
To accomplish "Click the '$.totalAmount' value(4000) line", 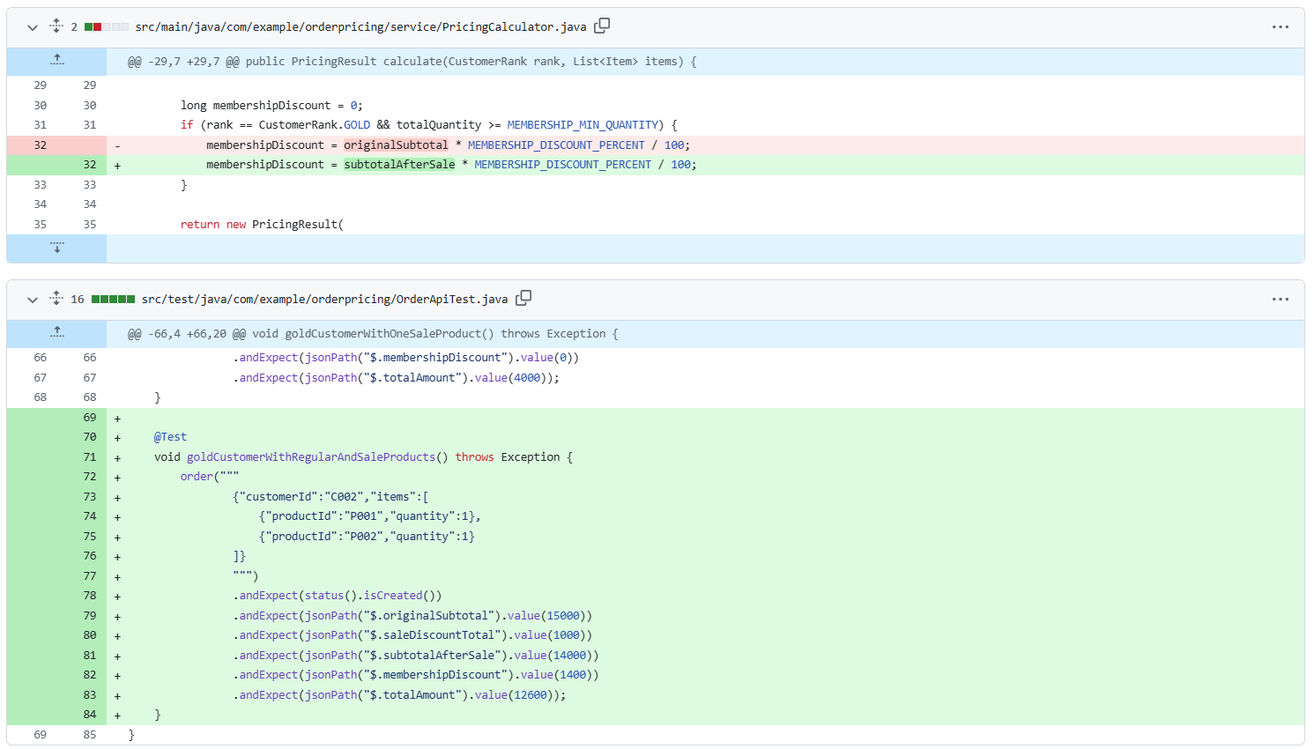I will click(x=397, y=378).
